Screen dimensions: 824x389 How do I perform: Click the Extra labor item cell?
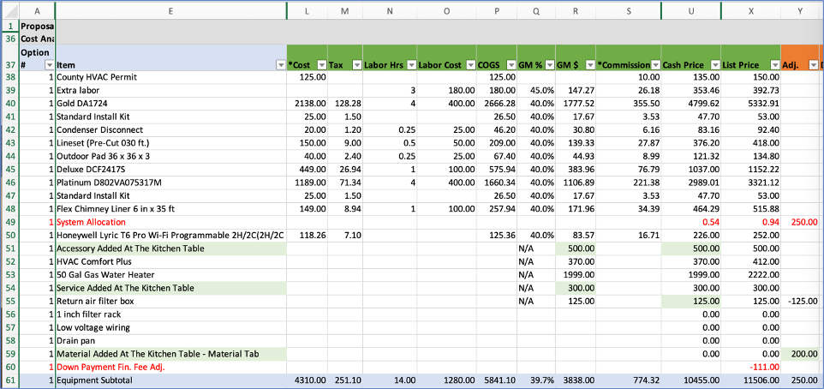pos(170,91)
